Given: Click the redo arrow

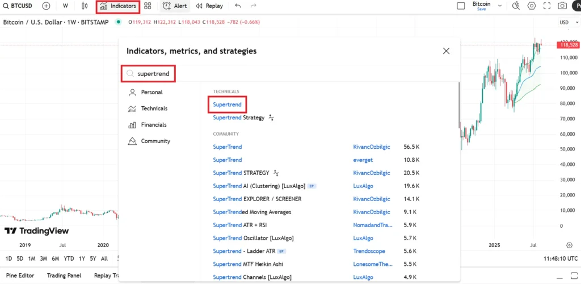Looking at the screenshot, I should click(x=254, y=6).
